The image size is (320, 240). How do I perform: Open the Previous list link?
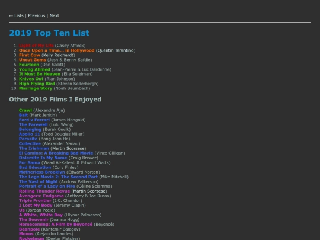pyautogui.click(x=37, y=16)
